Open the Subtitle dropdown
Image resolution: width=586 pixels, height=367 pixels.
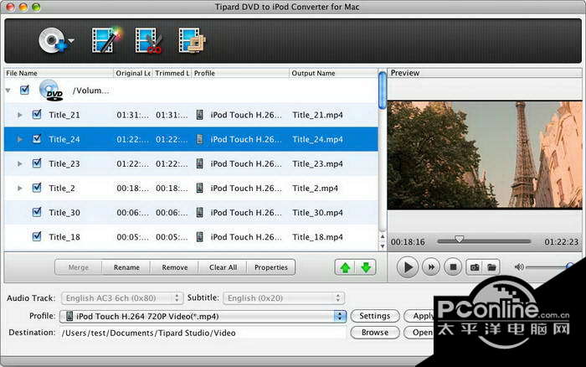pyautogui.click(x=284, y=297)
